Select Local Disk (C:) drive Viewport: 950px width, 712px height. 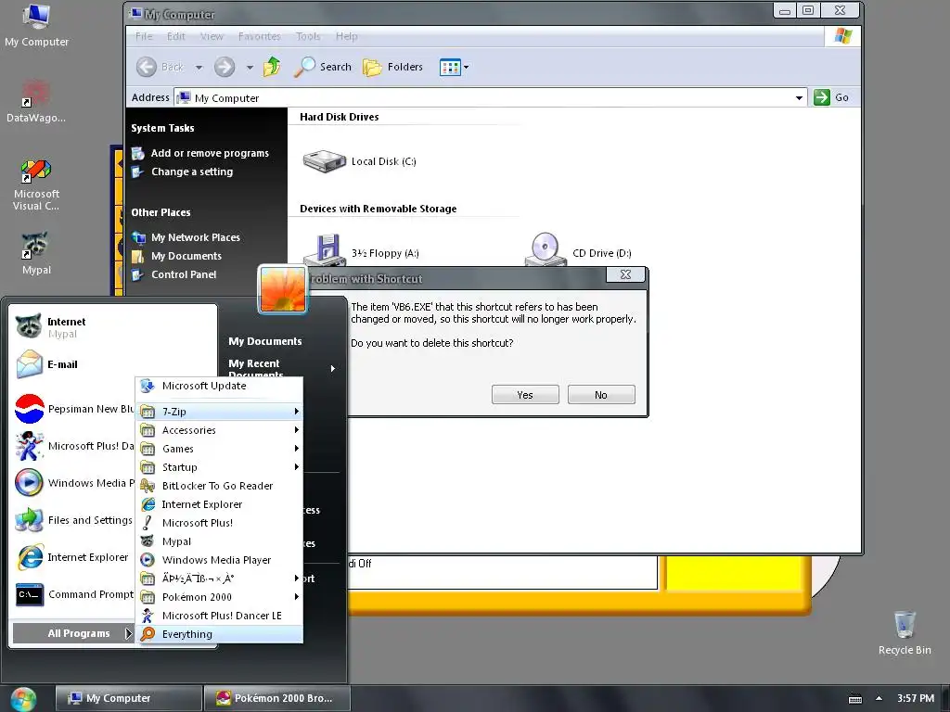359,161
